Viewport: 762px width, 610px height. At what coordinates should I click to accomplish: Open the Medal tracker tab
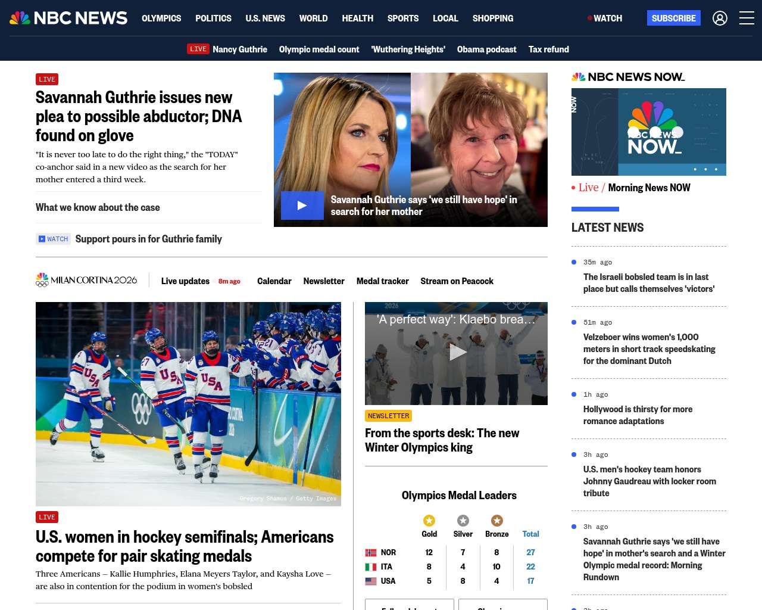[x=382, y=281]
